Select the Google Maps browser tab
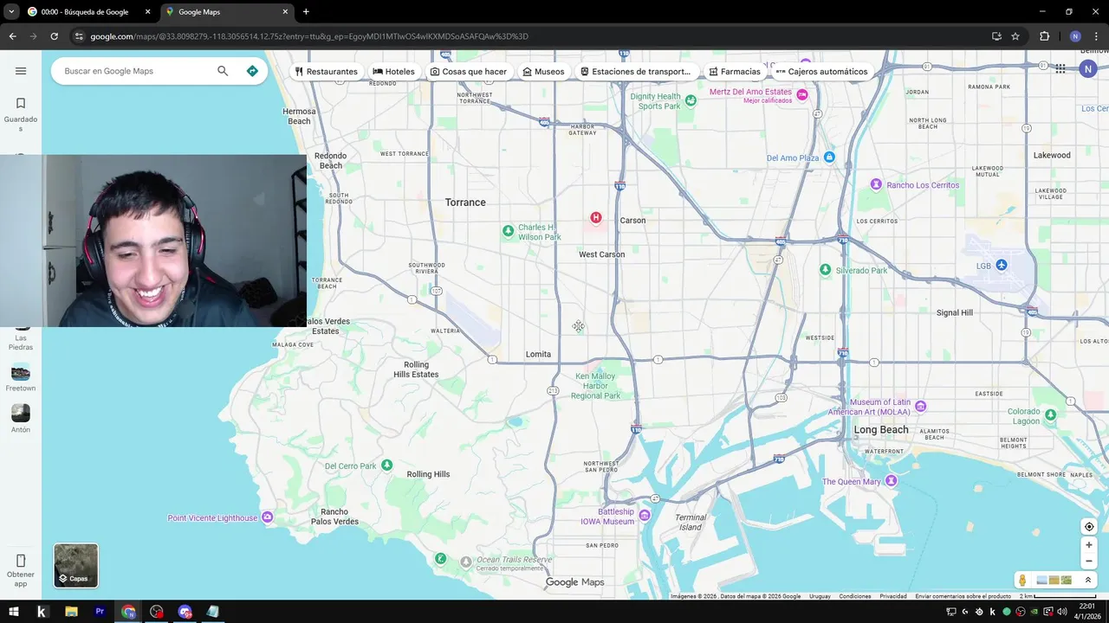 [228, 12]
